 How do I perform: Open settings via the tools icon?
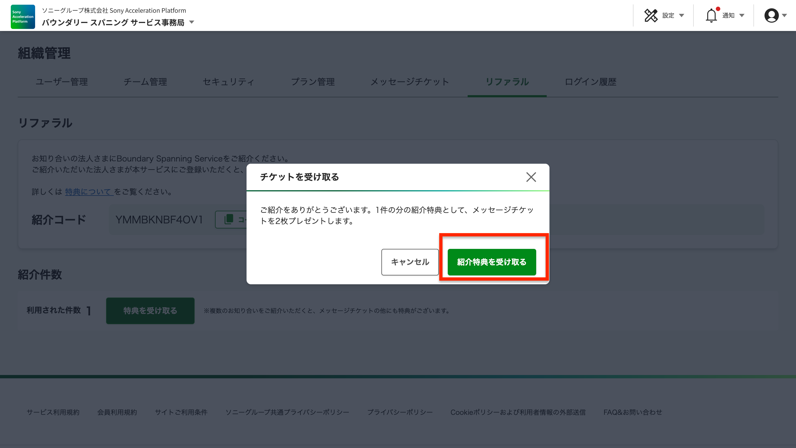pyautogui.click(x=651, y=15)
